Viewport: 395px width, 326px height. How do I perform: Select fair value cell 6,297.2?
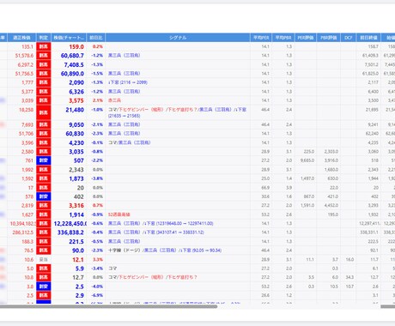click(26, 65)
